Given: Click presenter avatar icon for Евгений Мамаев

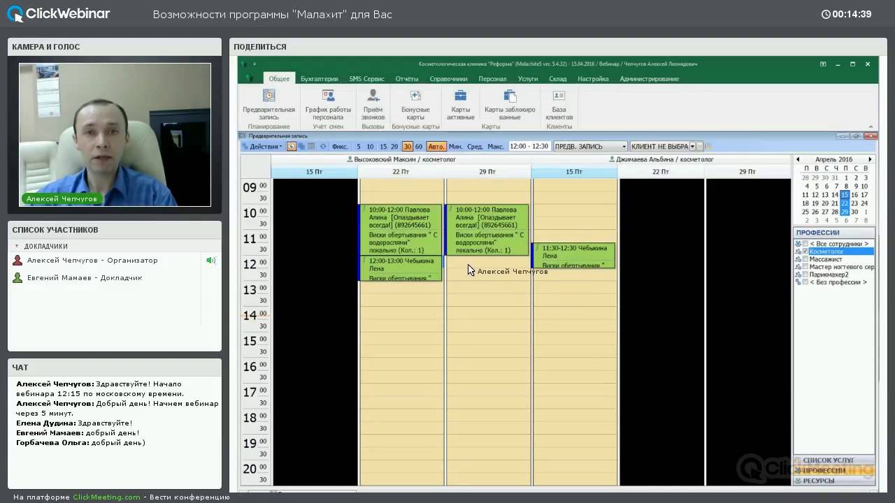Looking at the screenshot, I should point(17,277).
